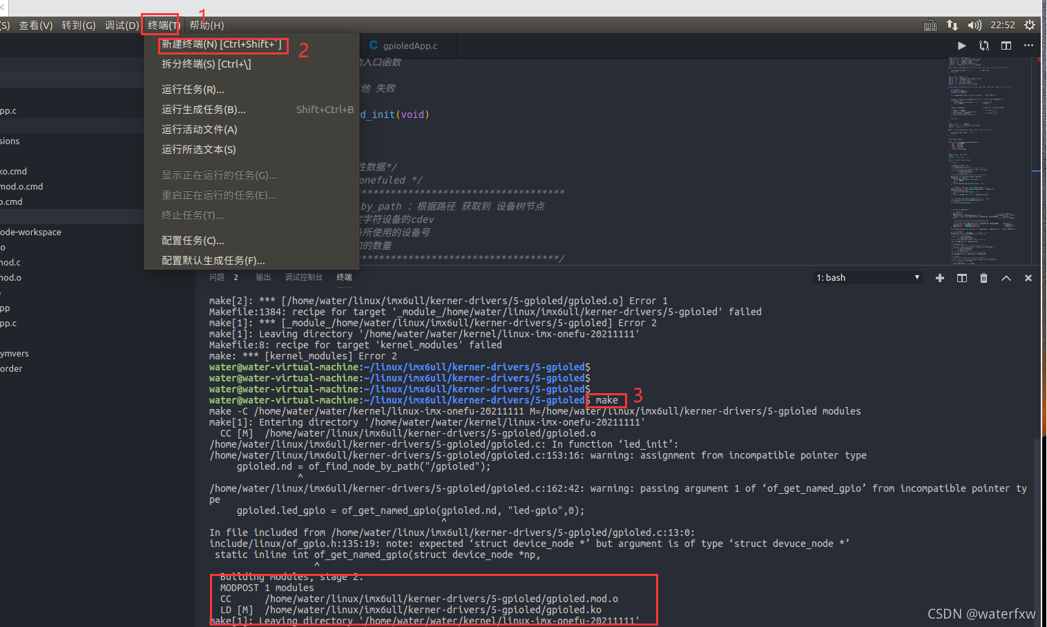Screen dimensions: 1047x627
Task: Open the 1: bash terminal selector dropdown
Action: pos(868,278)
